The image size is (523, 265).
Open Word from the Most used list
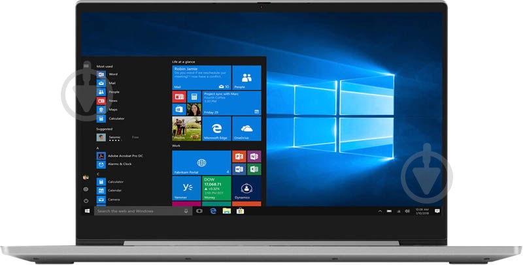coord(107,74)
